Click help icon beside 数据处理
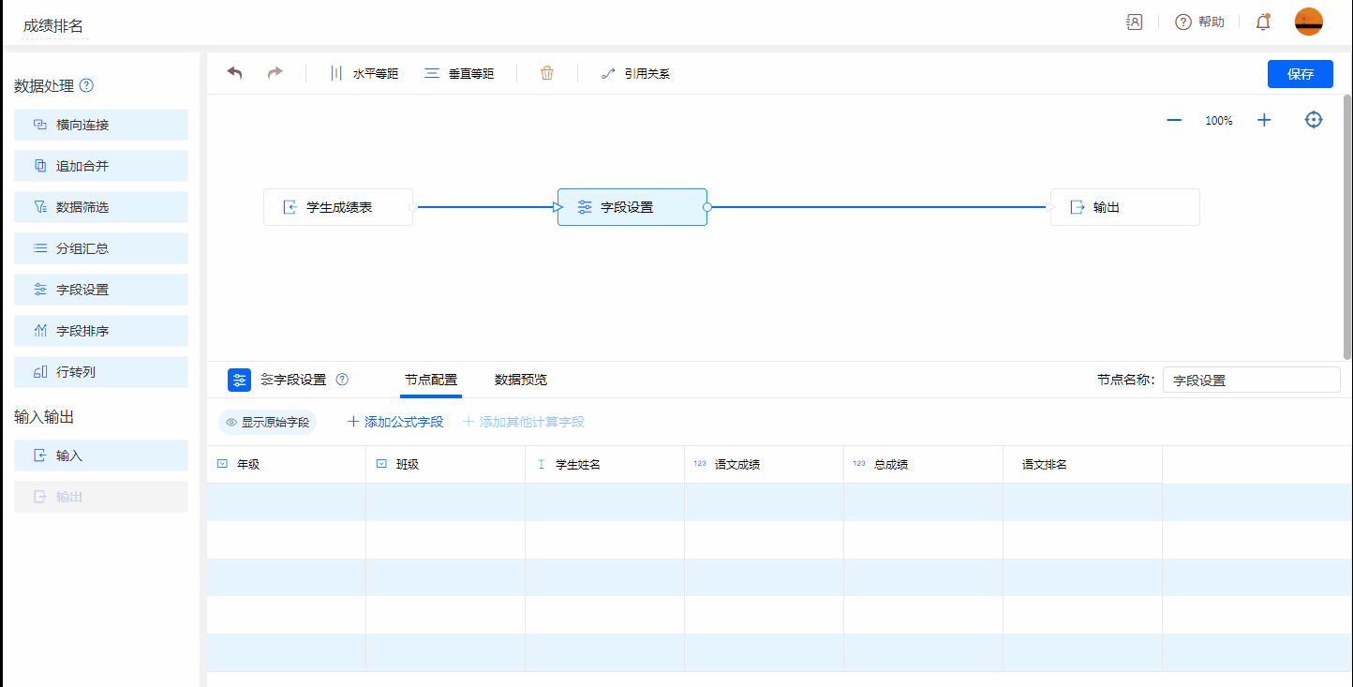 [x=86, y=86]
